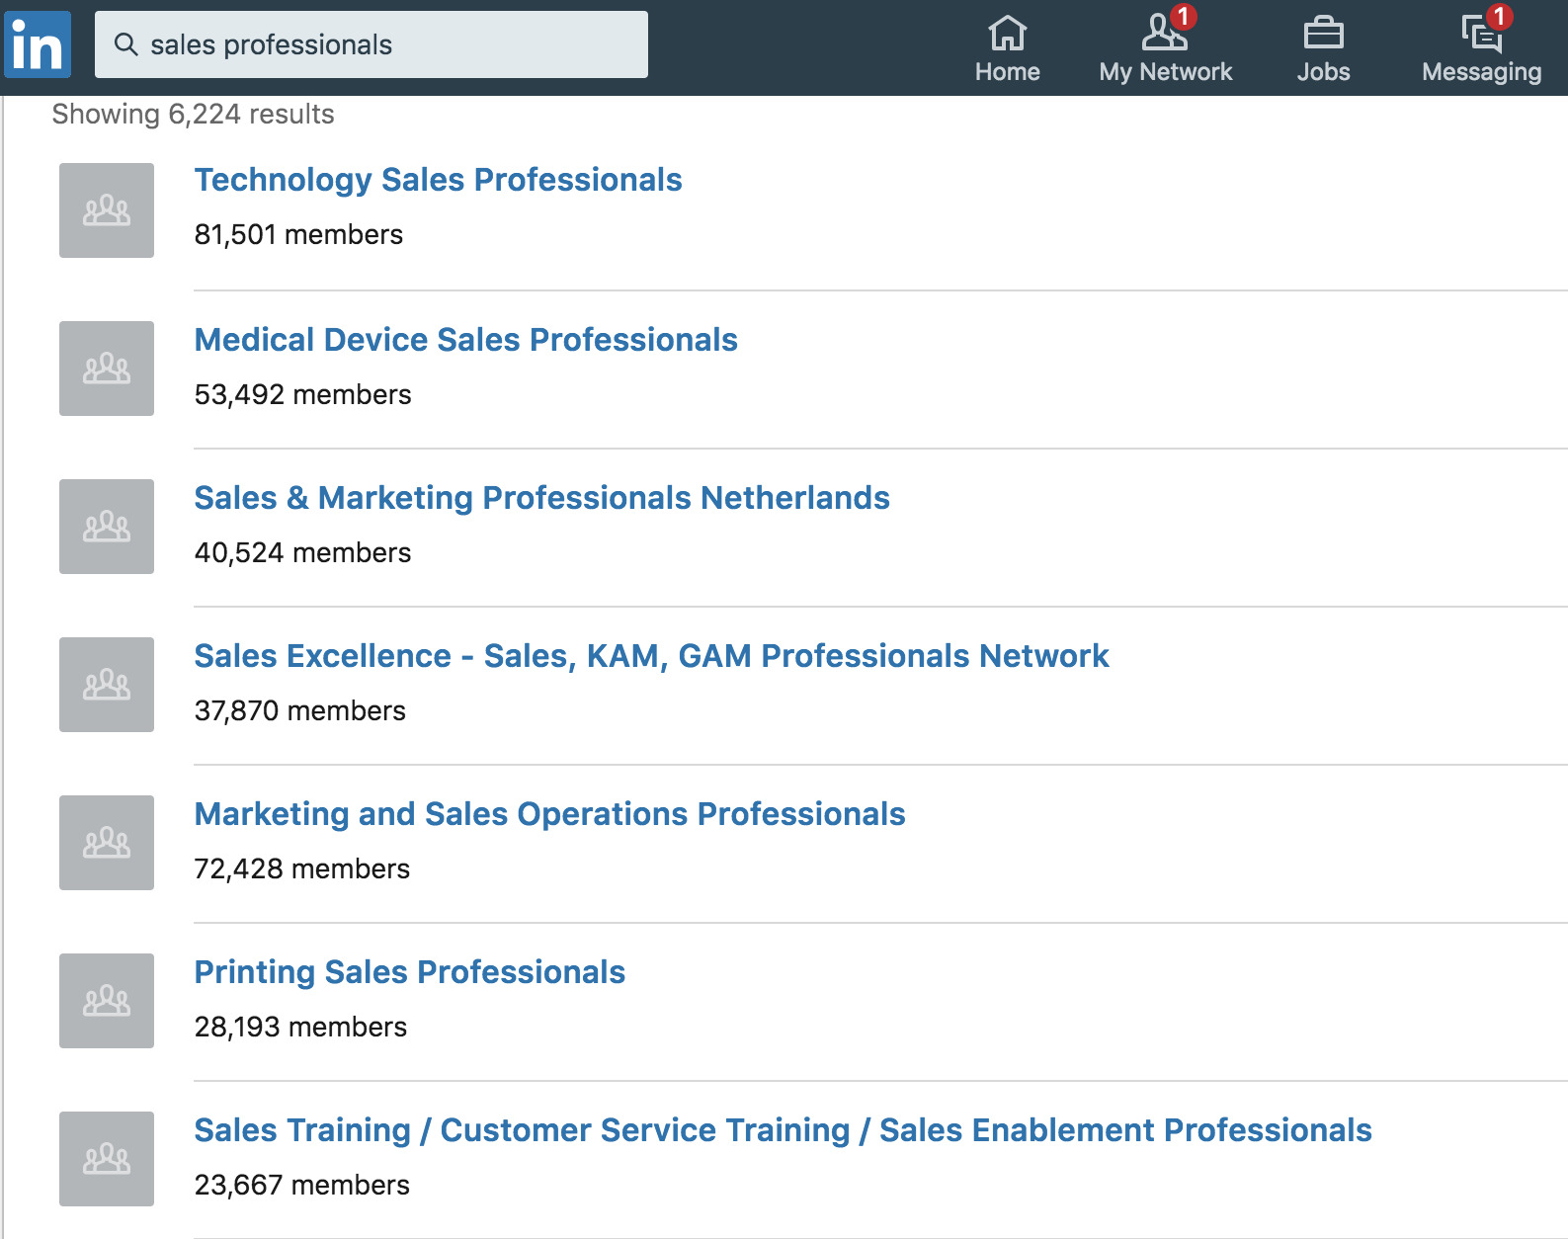This screenshot has width=1568, height=1239.
Task: Click the Technology Sales Professionals group thumbnail
Action: click(107, 210)
